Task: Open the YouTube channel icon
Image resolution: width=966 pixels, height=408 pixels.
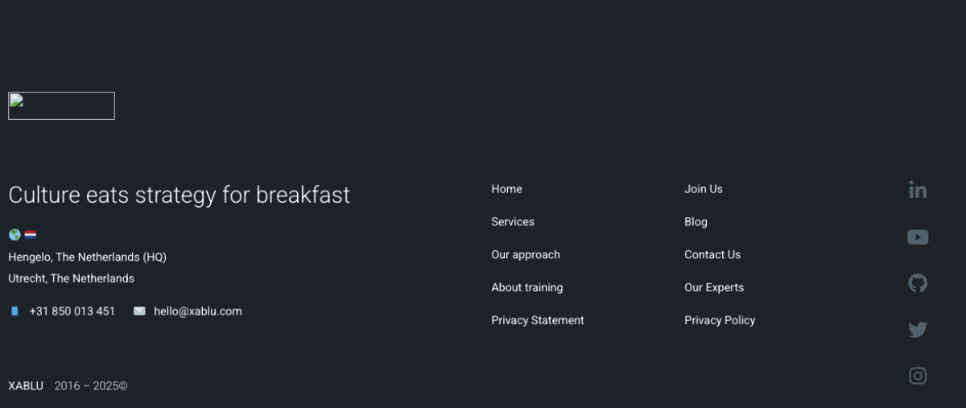Action: [x=918, y=237]
